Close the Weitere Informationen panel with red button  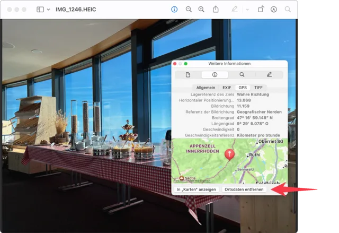(175, 64)
